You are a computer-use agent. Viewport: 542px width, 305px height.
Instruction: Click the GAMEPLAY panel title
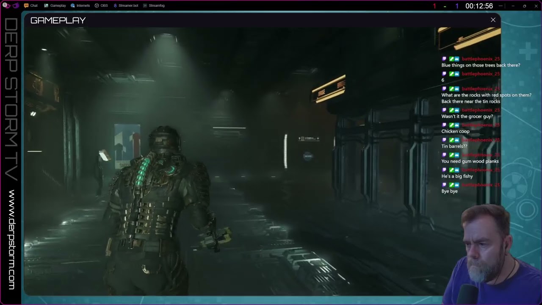click(x=58, y=20)
